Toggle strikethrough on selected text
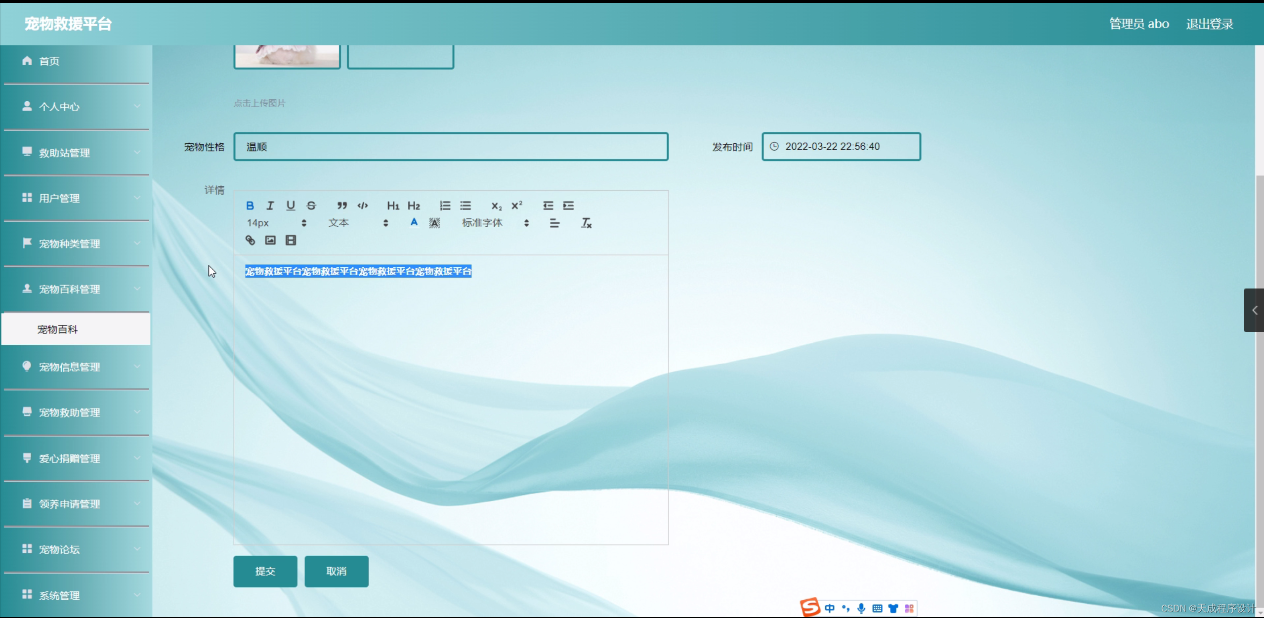1264x618 pixels. point(311,206)
